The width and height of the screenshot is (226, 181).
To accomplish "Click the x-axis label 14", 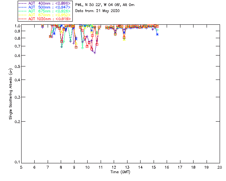I will [141, 167].
